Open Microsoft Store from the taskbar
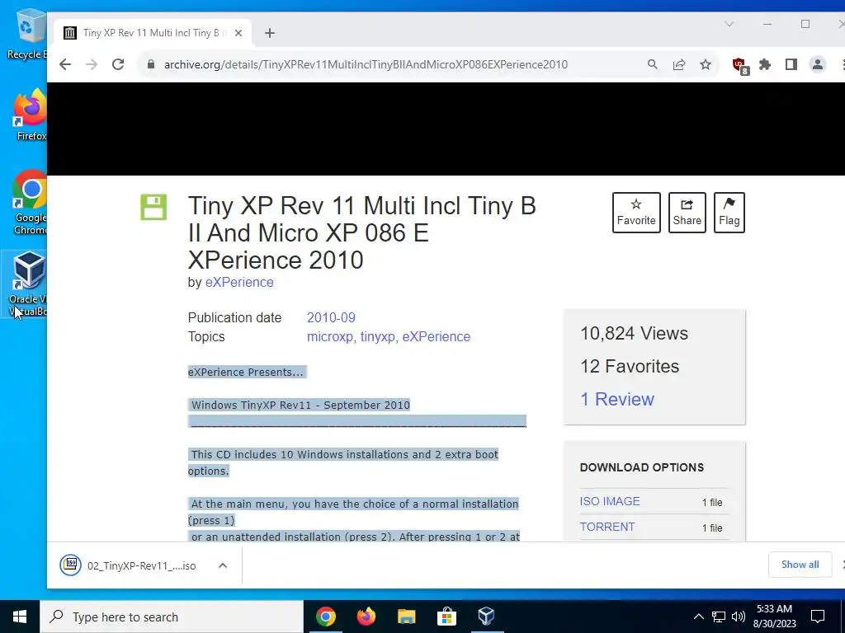845x633 pixels. (x=446, y=617)
